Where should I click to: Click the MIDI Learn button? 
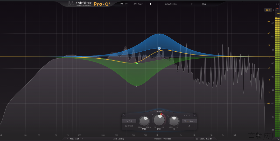pos(74,139)
